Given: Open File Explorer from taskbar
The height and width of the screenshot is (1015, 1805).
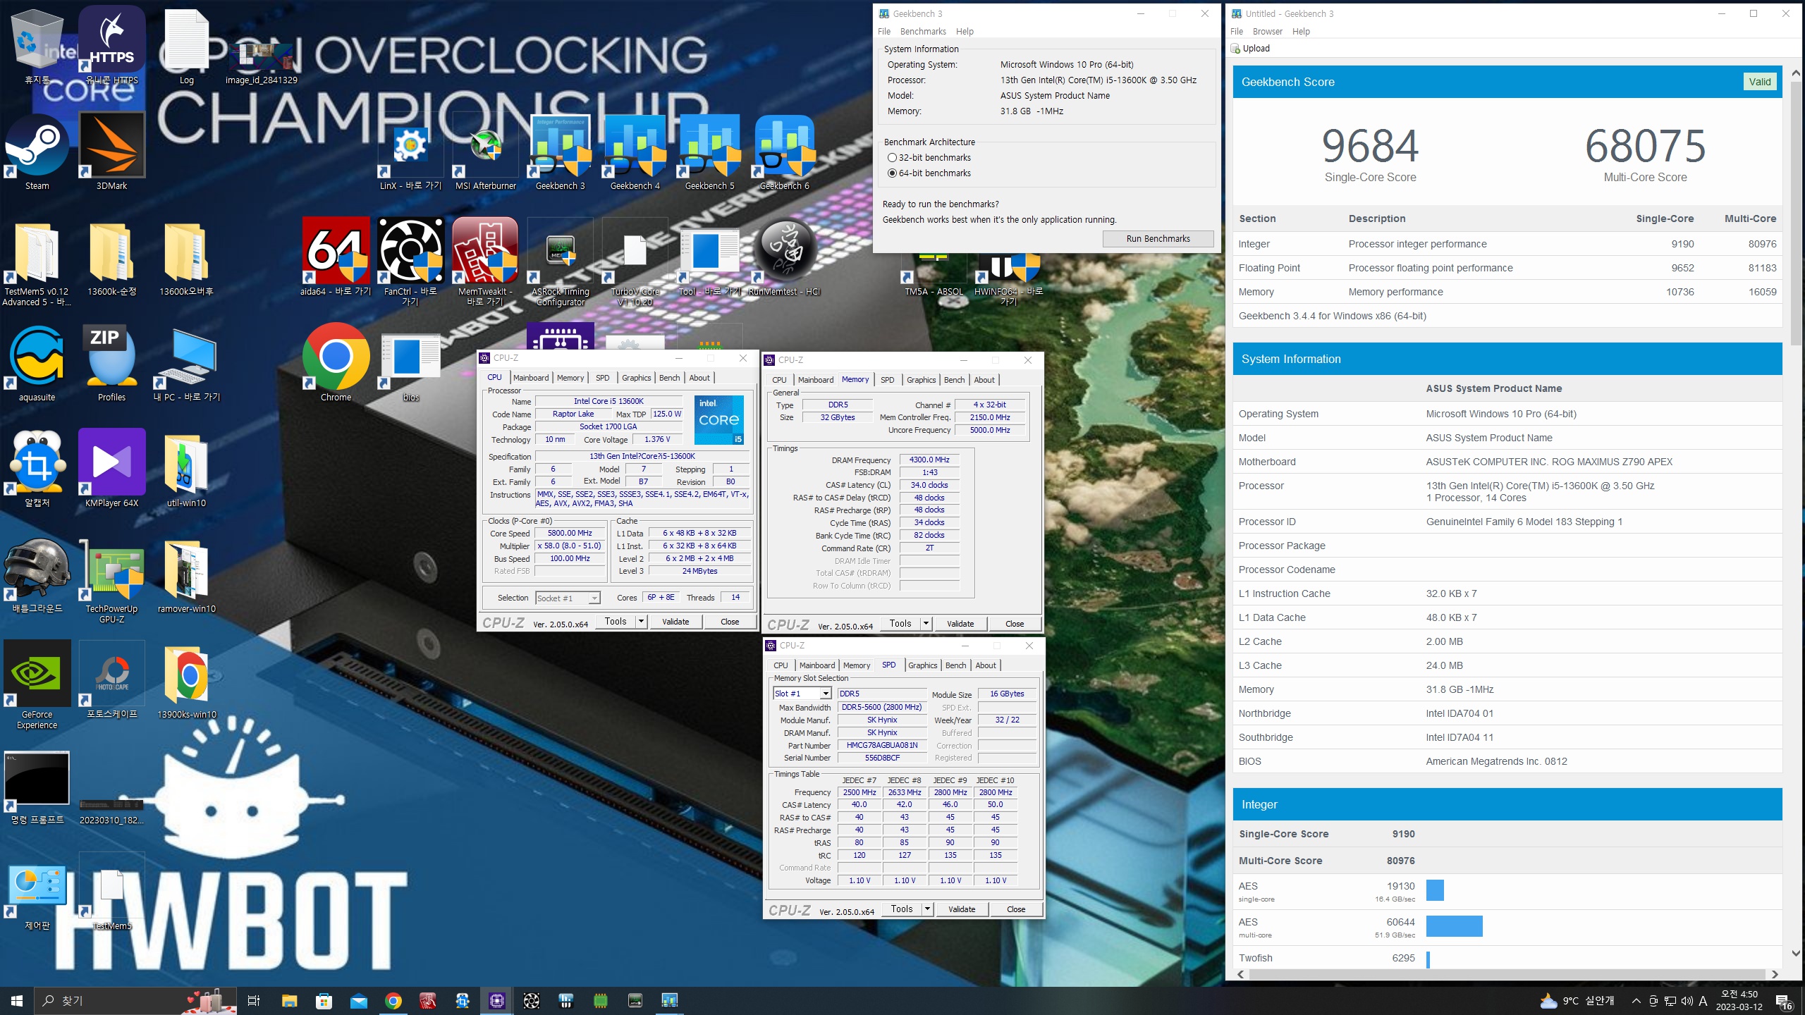Looking at the screenshot, I should (x=289, y=1001).
